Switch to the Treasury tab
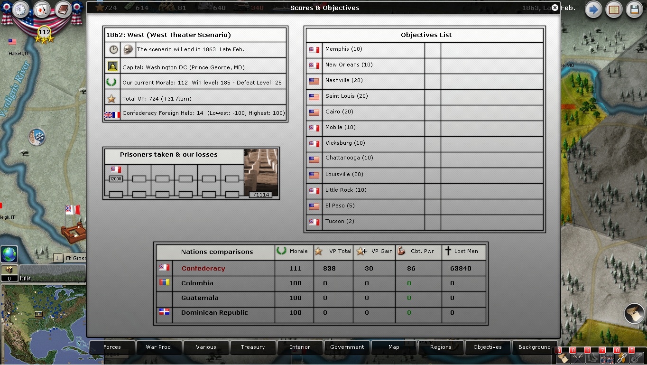647x365 pixels. (x=253, y=347)
